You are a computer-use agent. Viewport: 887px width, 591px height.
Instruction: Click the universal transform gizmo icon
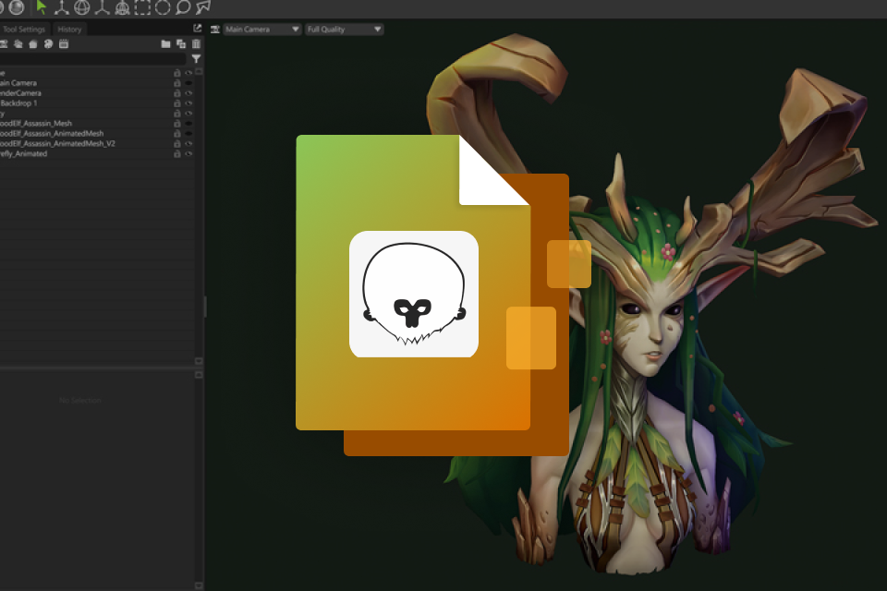tap(122, 7)
